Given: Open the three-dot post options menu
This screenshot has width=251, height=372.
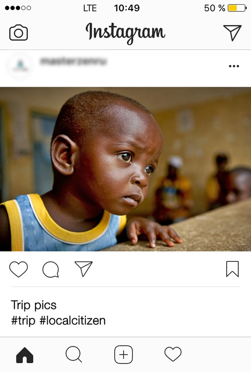Looking at the screenshot, I should pos(234,66).
